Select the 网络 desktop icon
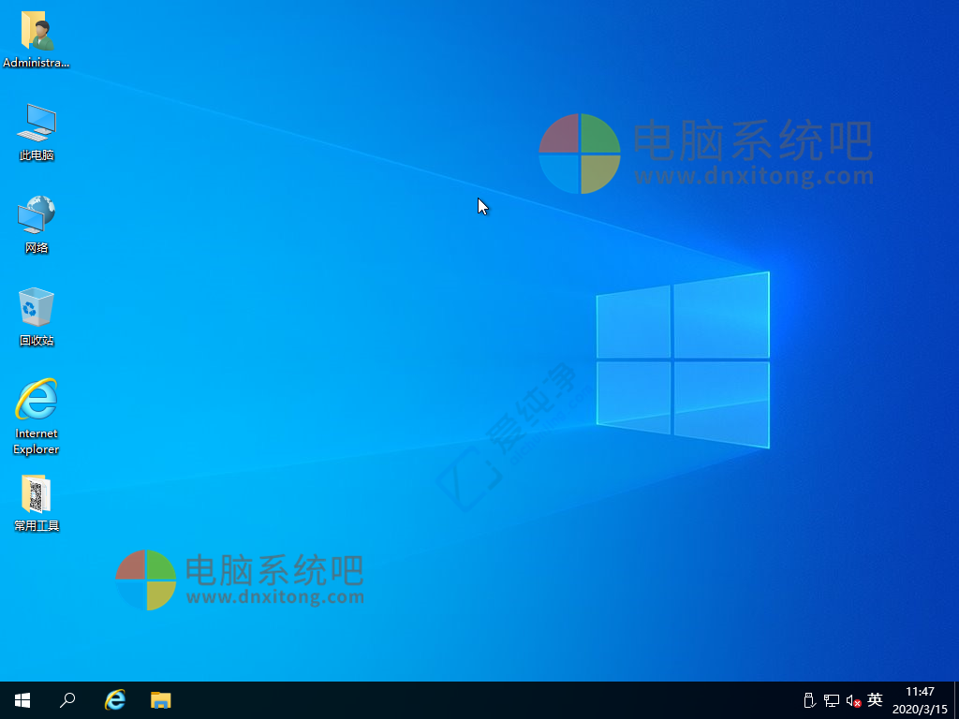 pyautogui.click(x=37, y=225)
